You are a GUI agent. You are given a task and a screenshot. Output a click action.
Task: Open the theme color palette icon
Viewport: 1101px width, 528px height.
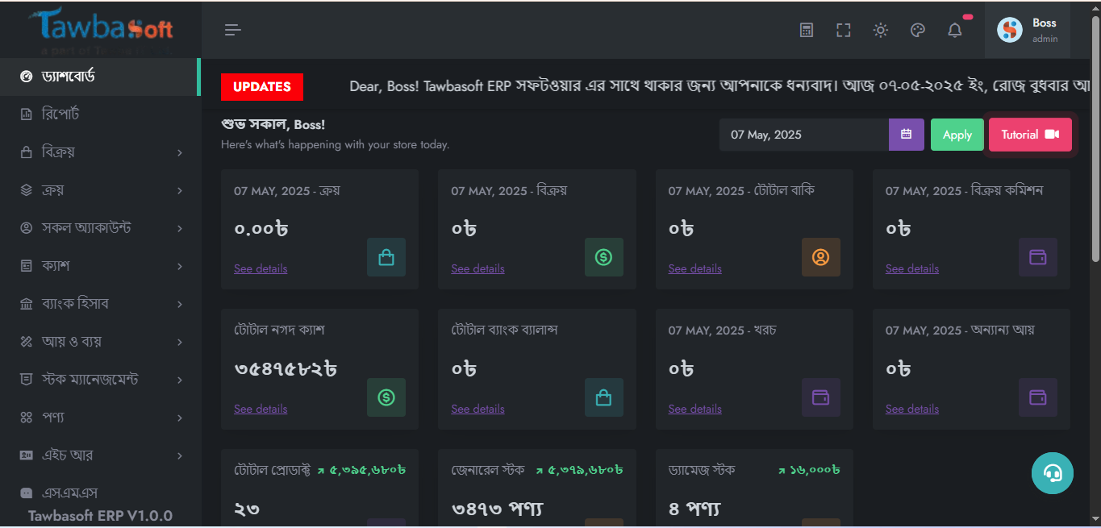tap(918, 31)
